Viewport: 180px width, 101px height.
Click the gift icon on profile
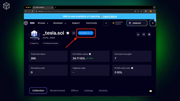[x=149, y=34]
